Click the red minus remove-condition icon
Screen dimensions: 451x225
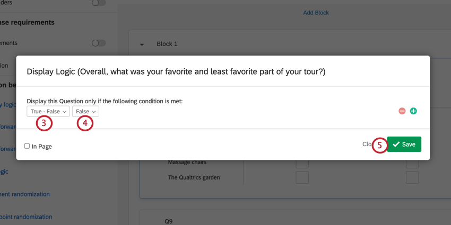[x=402, y=111]
